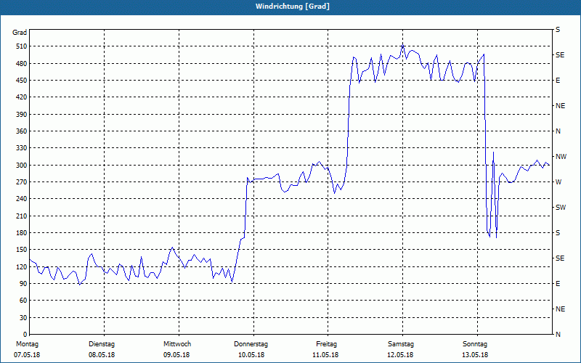Select the Samstag day label

pyautogui.click(x=401, y=344)
